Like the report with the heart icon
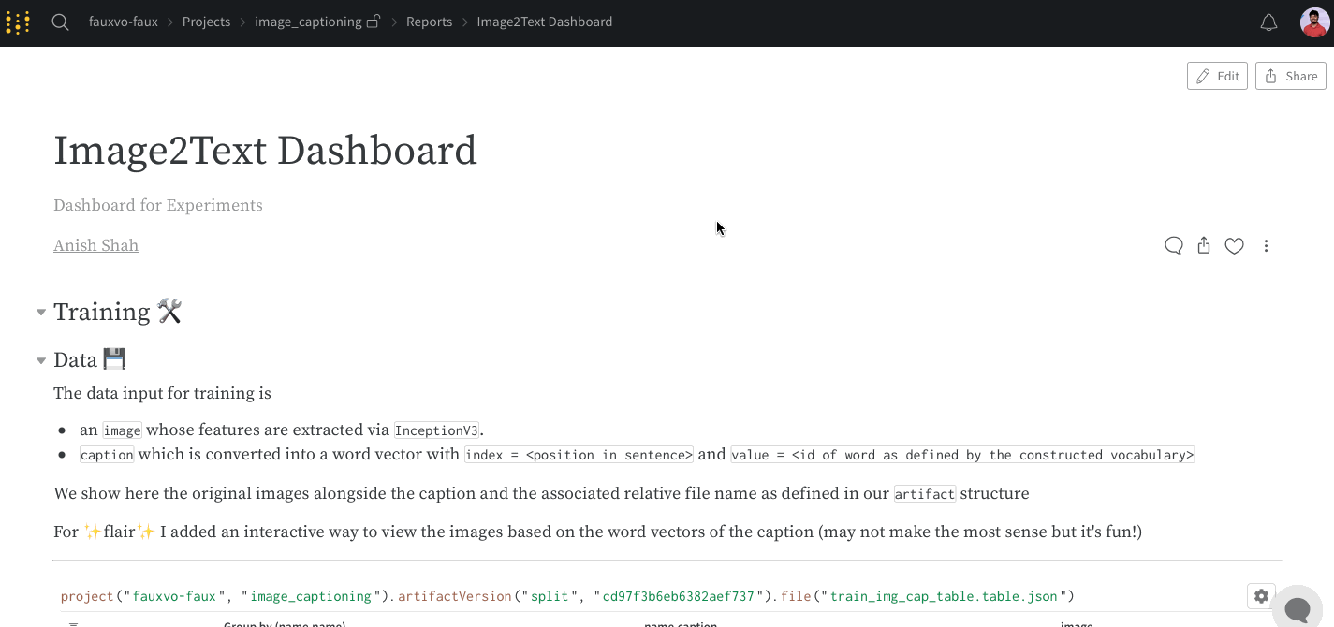The width and height of the screenshot is (1334, 627). pyautogui.click(x=1234, y=245)
